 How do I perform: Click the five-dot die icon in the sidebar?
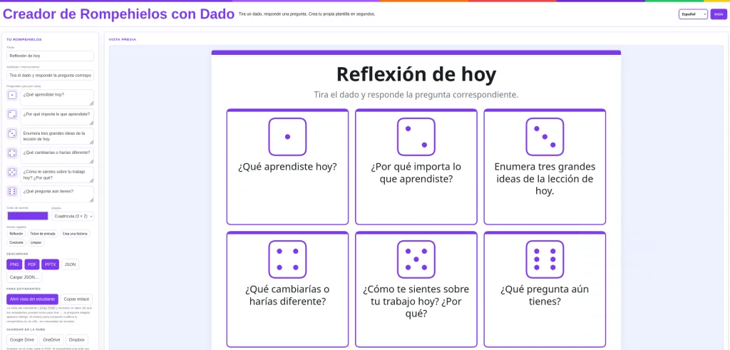12,173
